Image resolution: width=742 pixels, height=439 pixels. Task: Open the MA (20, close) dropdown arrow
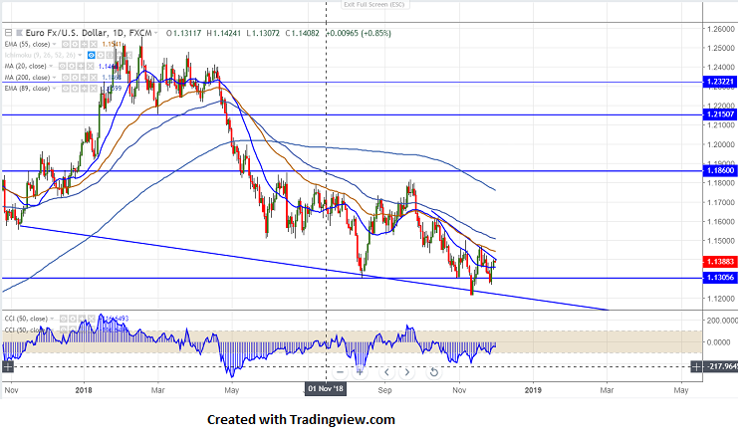pyautogui.click(x=51, y=67)
